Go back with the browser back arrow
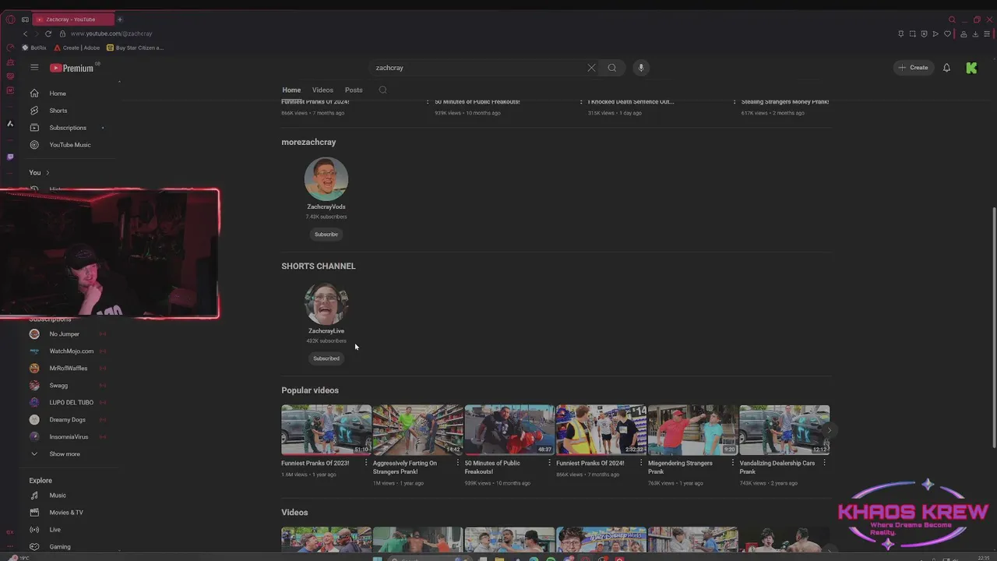Image resolution: width=997 pixels, height=561 pixels. [25, 34]
